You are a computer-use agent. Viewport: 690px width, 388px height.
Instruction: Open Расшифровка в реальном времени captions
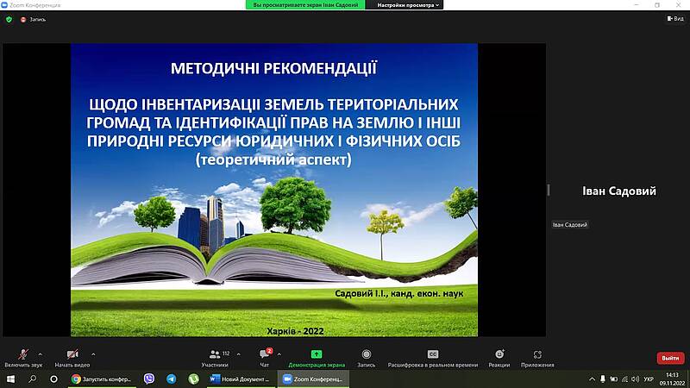tap(433, 358)
